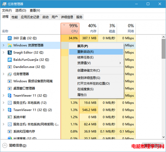This screenshot has height=152, width=166.
Task: Sort by the 网络 column header
Action: (126, 28)
